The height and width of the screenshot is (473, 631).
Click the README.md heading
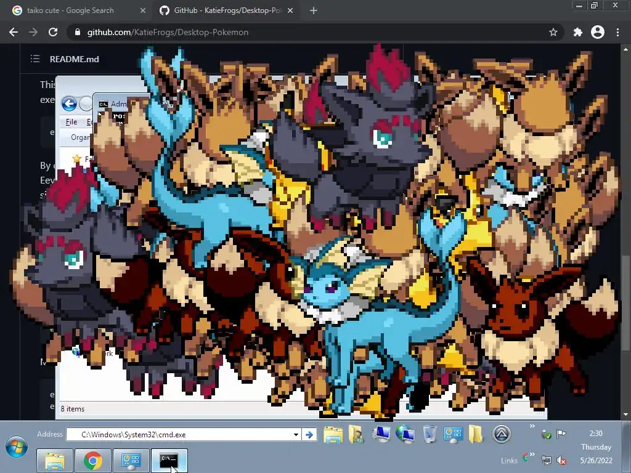(x=75, y=59)
